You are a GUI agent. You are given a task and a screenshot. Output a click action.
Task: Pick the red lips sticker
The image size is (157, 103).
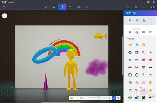point(150,60)
